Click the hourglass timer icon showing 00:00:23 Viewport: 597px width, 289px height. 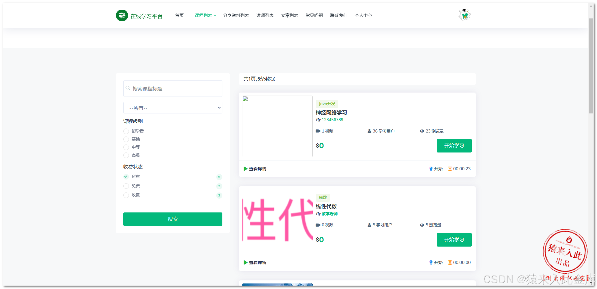(449, 168)
